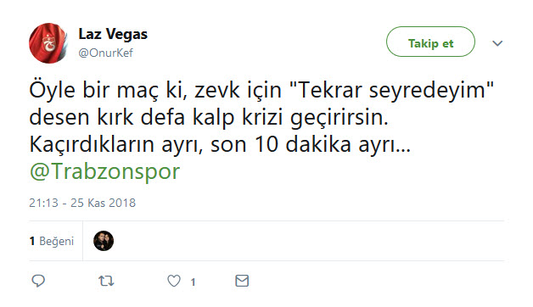Send tweet via the envelope message icon
This screenshot has height=307, width=533.
(242, 281)
